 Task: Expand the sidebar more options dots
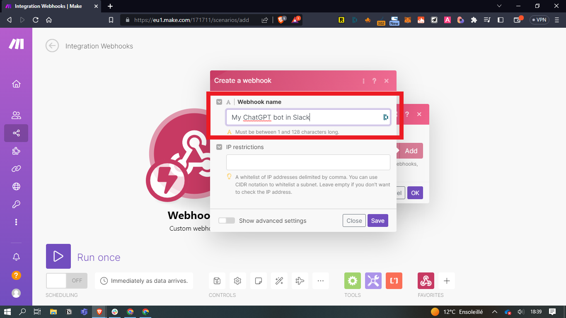click(16, 222)
